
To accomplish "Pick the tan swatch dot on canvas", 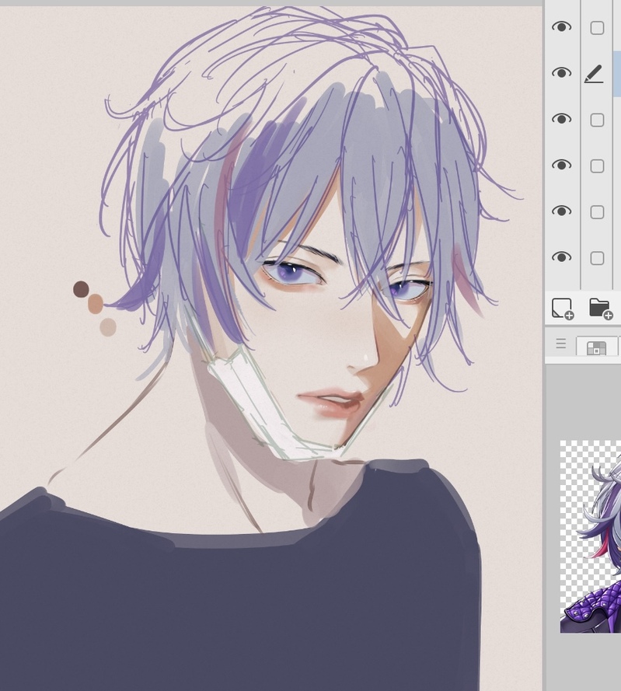I will coord(95,304).
